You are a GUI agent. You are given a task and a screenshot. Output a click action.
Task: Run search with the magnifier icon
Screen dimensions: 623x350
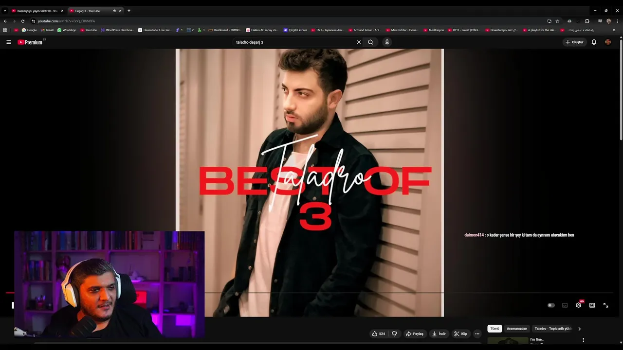point(370,42)
